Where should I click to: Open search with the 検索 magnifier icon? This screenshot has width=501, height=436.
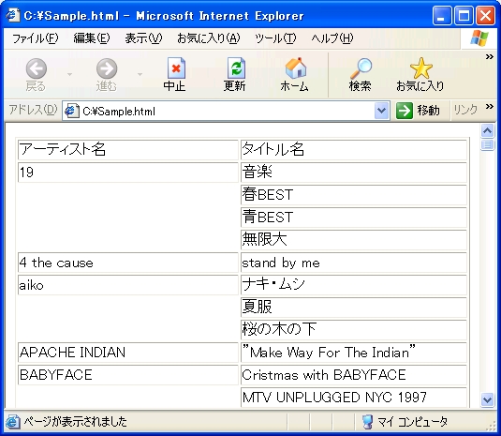[361, 68]
